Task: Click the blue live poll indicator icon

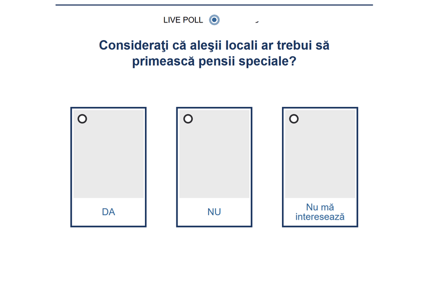Action: tap(215, 20)
